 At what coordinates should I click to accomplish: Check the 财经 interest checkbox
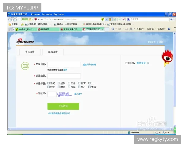point(48,87)
